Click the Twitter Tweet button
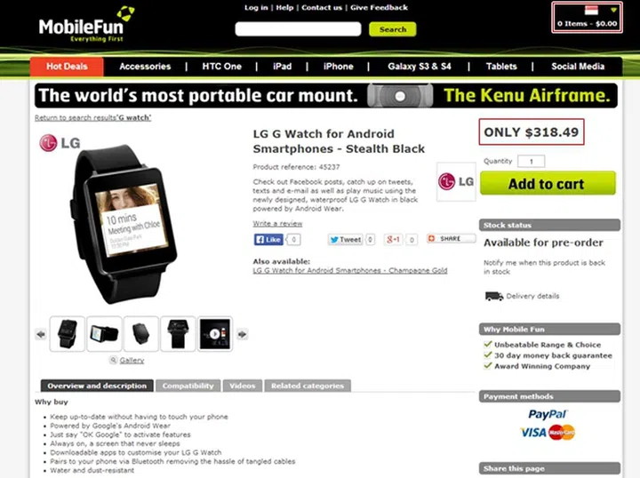The image size is (640, 478). [346, 239]
